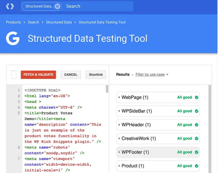The image size is (221, 173).
Task: Open Structured Data Testing Tool breadcrumb
Action: (102, 22)
